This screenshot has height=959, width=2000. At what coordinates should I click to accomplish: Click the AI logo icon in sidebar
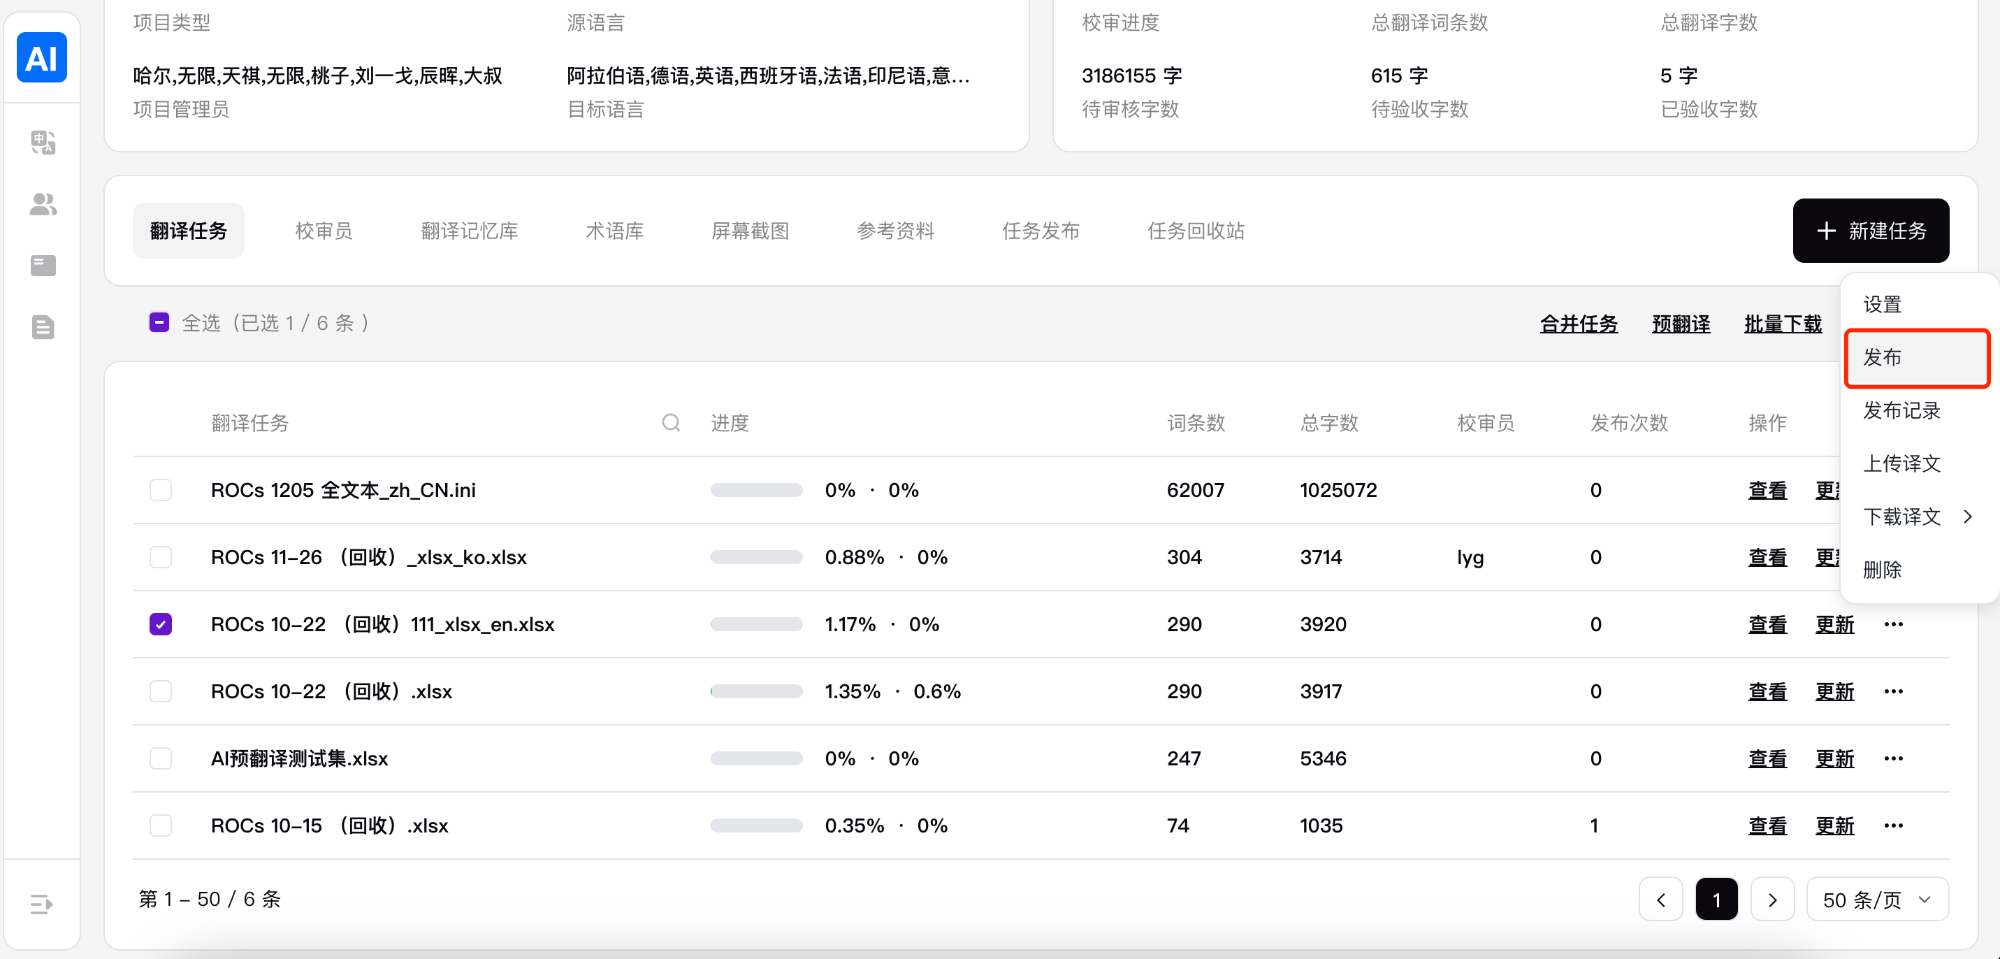pos(42,57)
